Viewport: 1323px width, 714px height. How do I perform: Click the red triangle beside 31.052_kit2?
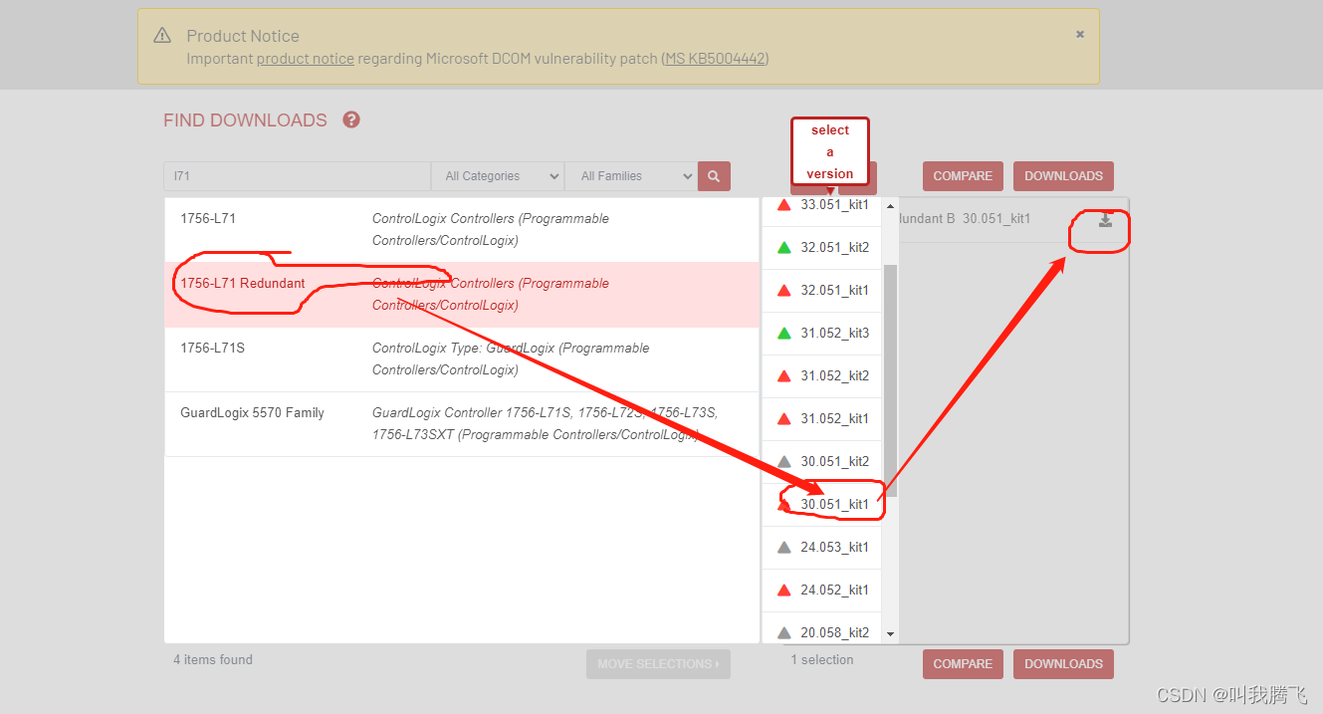tap(784, 376)
